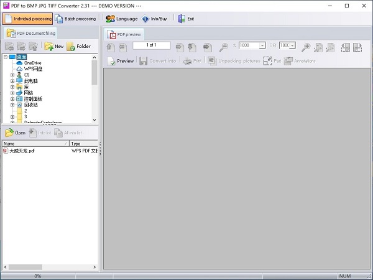Viewport: 373px width, 280px height.
Task: Select OneDrive in the folder tree
Action: (x=32, y=63)
